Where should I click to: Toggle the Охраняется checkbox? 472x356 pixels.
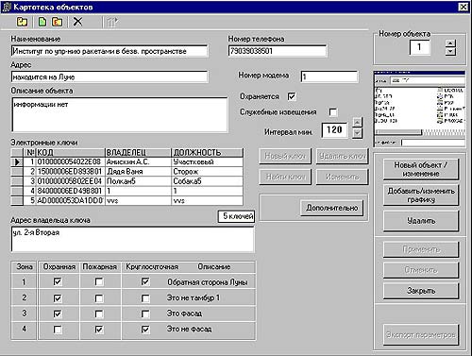pyautogui.click(x=292, y=96)
